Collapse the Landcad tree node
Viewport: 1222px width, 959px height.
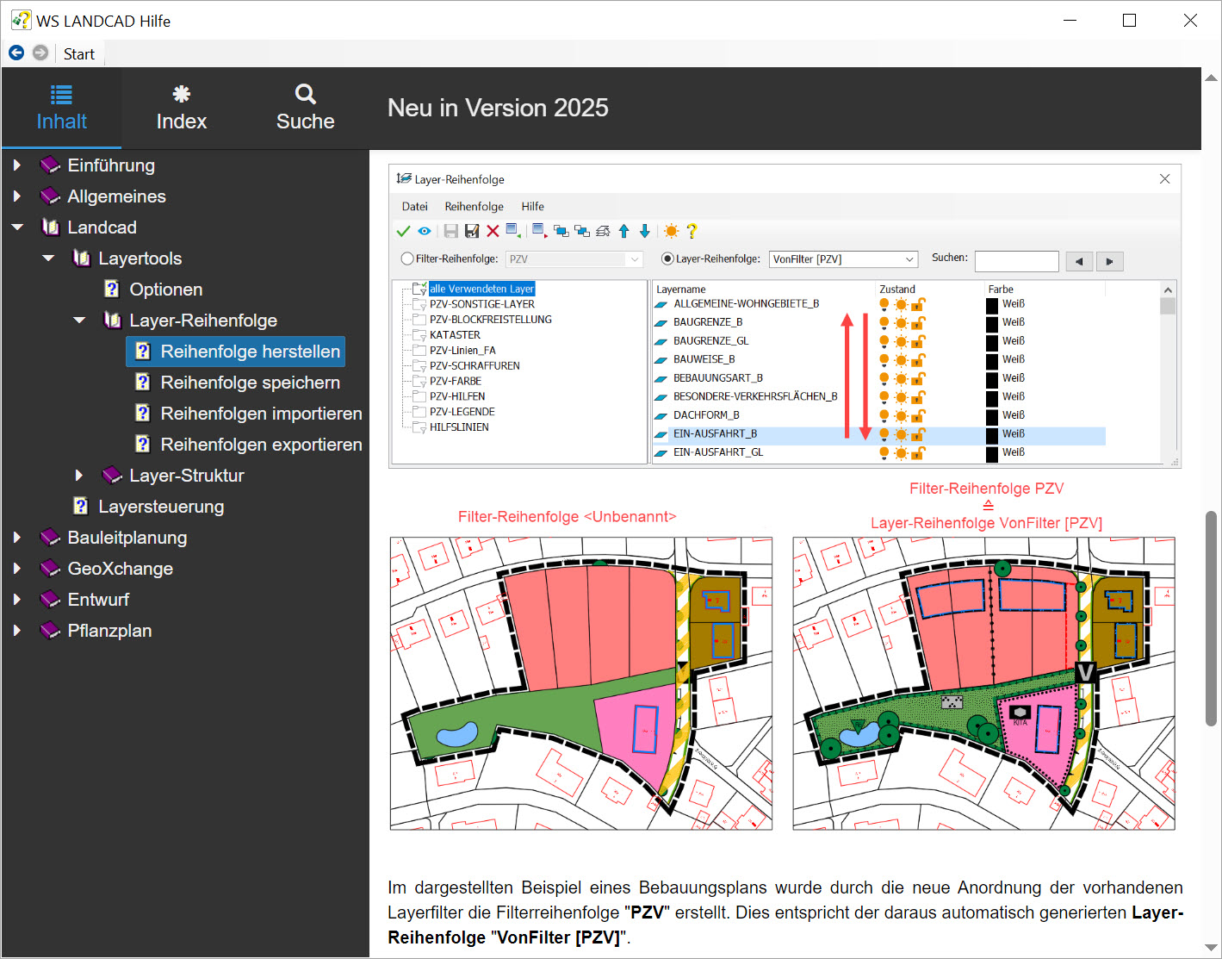(17, 227)
